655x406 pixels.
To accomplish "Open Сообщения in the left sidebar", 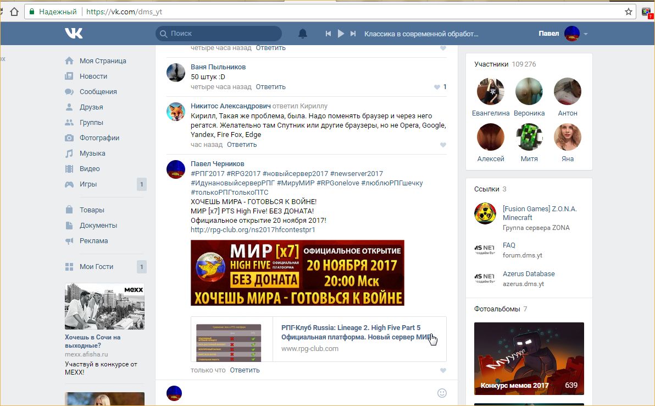I will pyautogui.click(x=98, y=92).
